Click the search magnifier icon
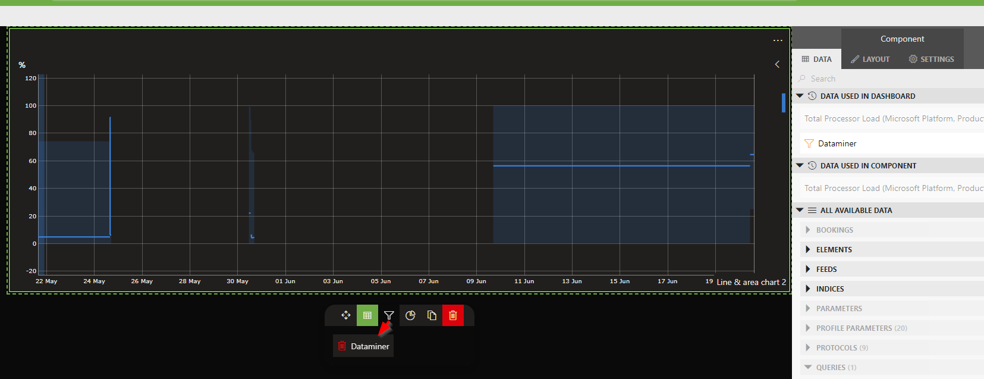This screenshot has height=379, width=984. [x=802, y=79]
